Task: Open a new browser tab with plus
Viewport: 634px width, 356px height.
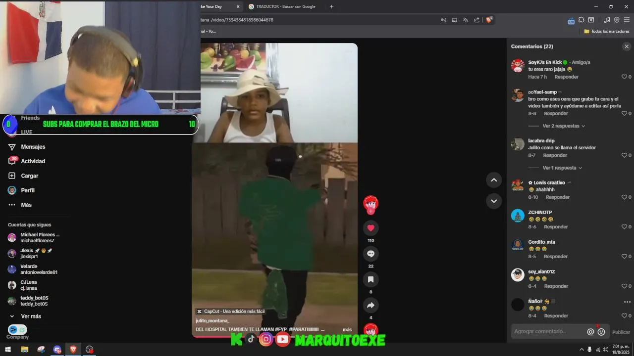Action: click(x=331, y=6)
